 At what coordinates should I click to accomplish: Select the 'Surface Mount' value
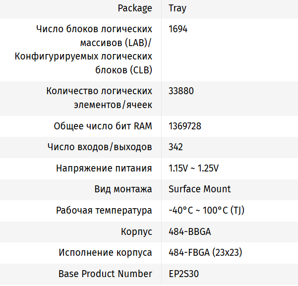click(199, 189)
